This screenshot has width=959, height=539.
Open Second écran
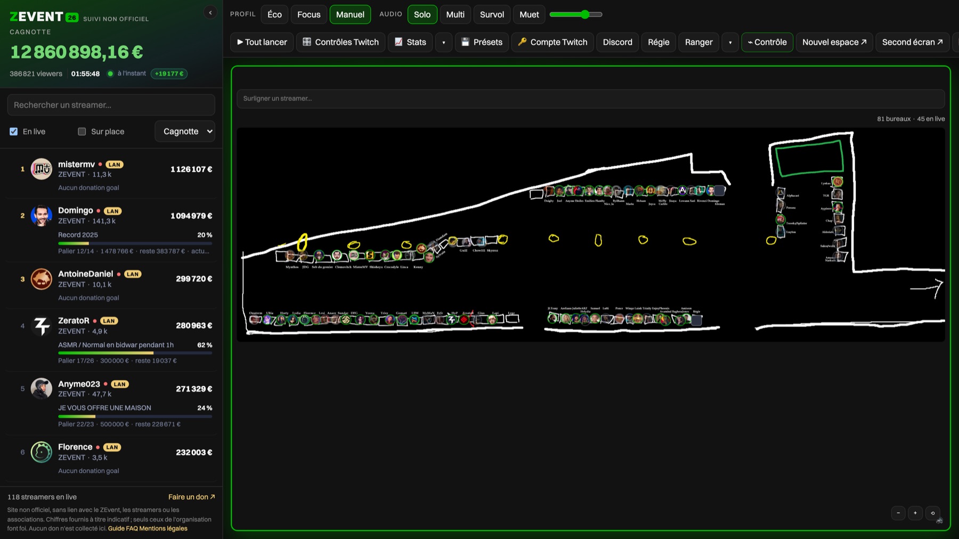tap(913, 42)
